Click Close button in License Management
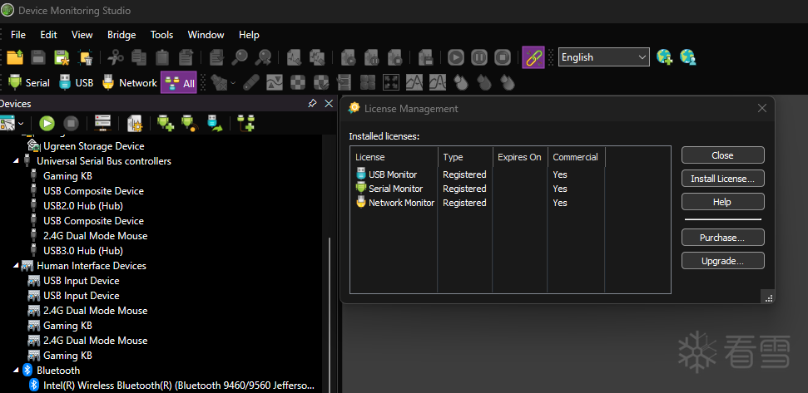This screenshot has height=393, width=808. pos(722,155)
